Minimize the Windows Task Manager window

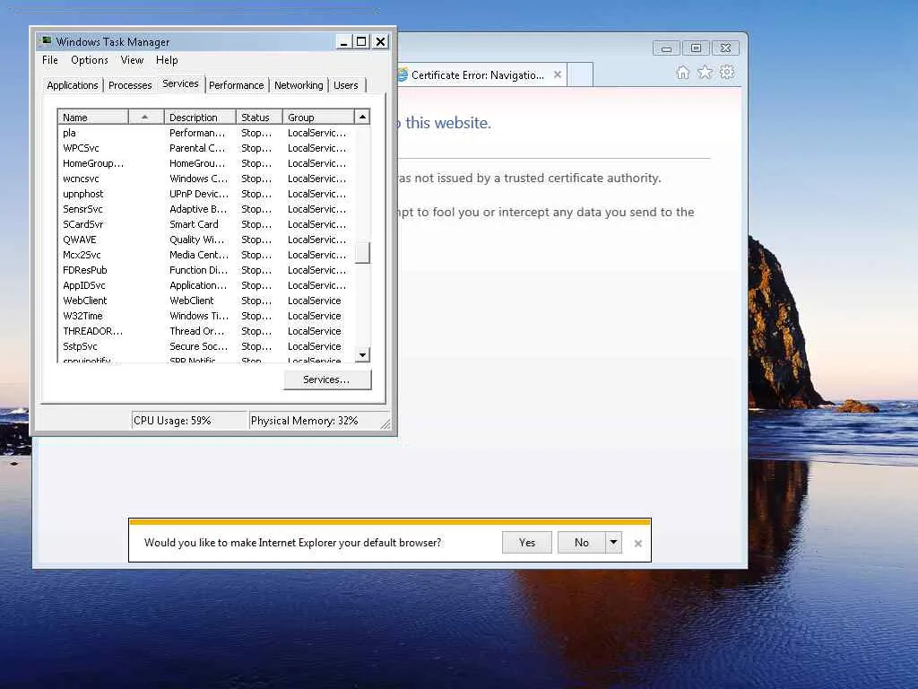(x=343, y=41)
